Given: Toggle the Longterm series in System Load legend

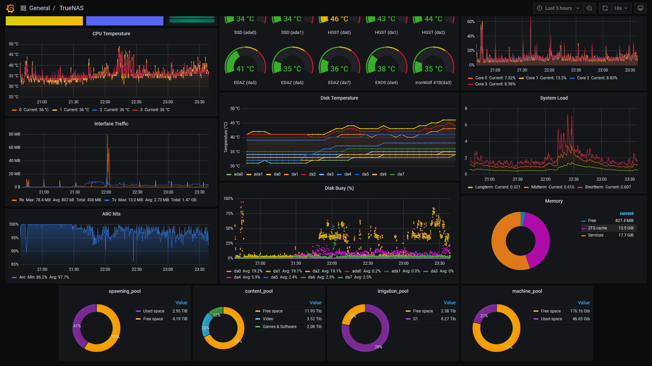Looking at the screenshot, I should [x=484, y=187].
